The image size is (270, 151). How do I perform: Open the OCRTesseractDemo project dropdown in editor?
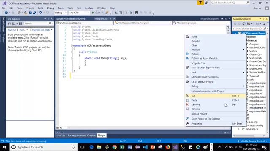tap(84, 23)
